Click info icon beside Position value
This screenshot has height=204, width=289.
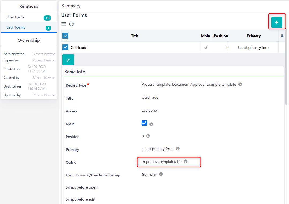pos(148,136)
